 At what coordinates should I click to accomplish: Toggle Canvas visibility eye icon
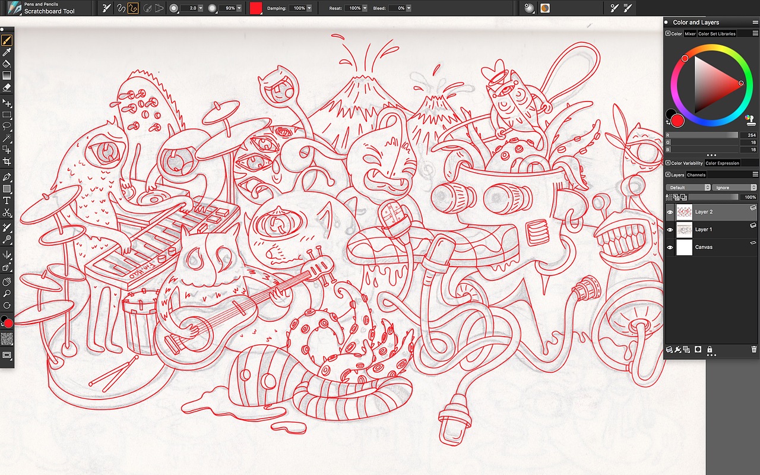click(x=670, y=247)
